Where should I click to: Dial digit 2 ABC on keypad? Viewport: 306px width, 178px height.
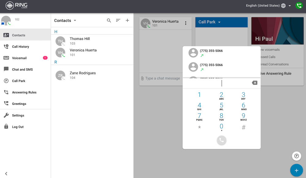coord(222,96)
